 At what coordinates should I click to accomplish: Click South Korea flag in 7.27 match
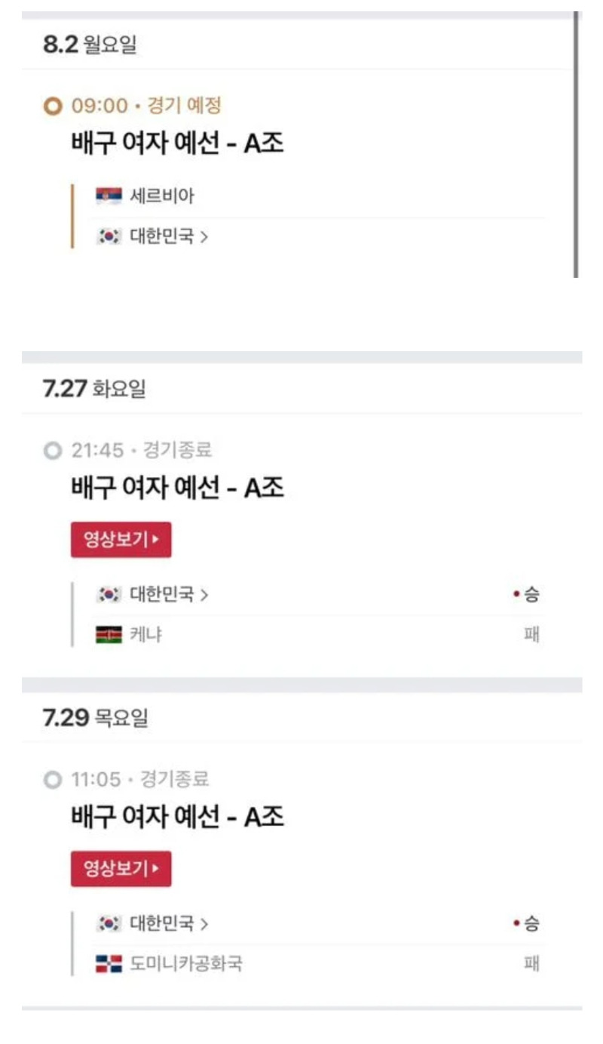(109, 595)
